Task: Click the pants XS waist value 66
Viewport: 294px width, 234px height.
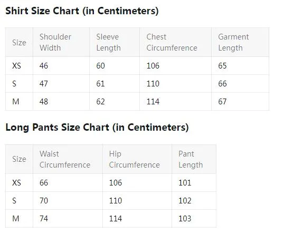Action: pos(44,183)
